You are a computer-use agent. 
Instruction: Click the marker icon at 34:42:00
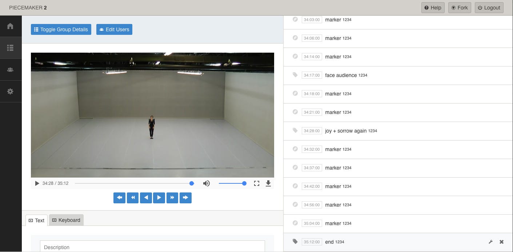click(x=295, y=186)
